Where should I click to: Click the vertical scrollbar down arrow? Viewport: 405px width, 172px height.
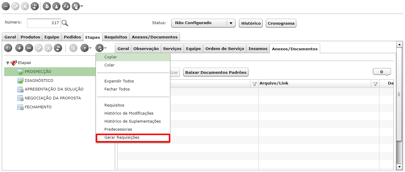pos(400,167)
